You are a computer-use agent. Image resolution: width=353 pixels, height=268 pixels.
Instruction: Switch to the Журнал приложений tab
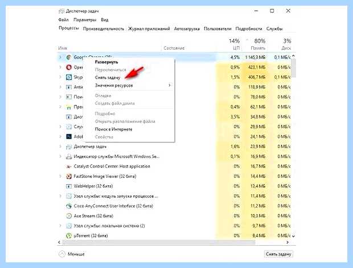click(x=149, y=29)
